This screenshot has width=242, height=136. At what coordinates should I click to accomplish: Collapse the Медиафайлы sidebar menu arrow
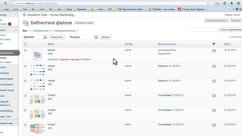pyautogui.click(x=16, y=53)
